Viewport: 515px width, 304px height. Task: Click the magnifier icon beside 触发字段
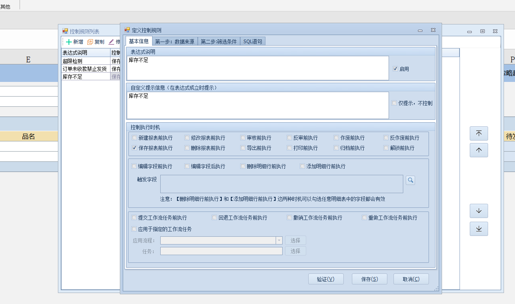point(410,180)
